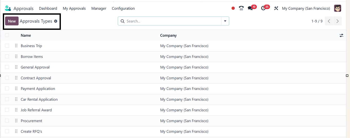Open the My Company (San Francisco) switcher
350x138 pixels.
[306, 8]
